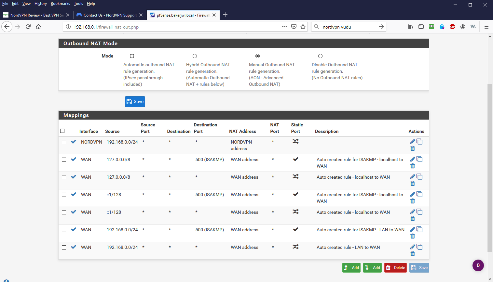Image resolution: width=493 pixels, height=282 pixels.
Task: Open the Bookmarks menu
Action: coord(60,4)
